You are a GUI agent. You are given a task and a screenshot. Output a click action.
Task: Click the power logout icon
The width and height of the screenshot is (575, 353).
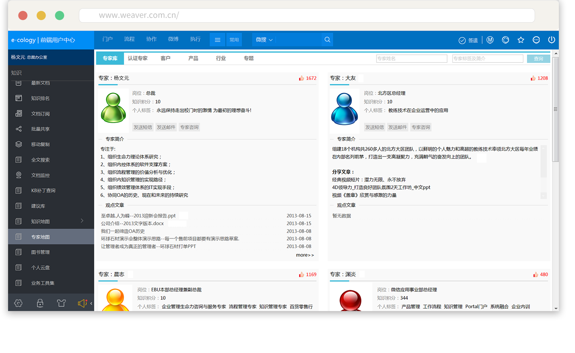pyautogui.click(x=551, y=40)
